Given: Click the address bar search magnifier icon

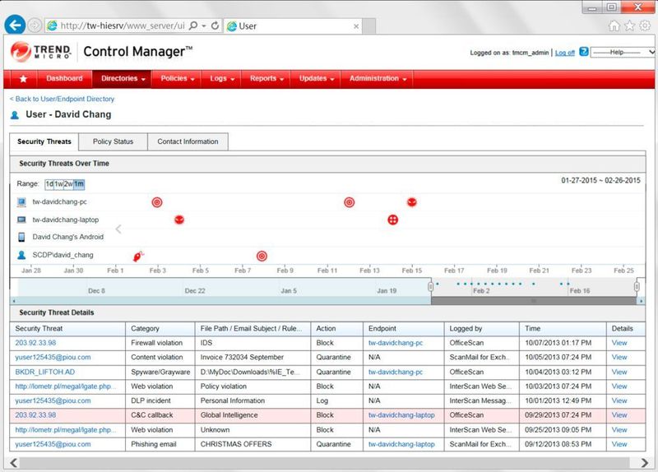Looking at the screenshot, I should pyautogui.click(x=193, y=25).
